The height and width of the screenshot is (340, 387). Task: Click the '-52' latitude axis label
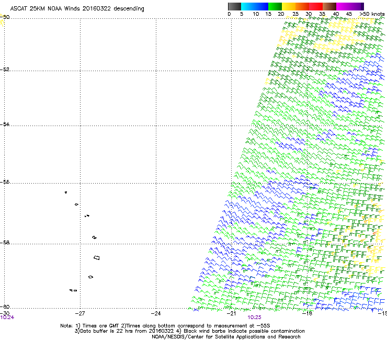[x=5, y=70]
